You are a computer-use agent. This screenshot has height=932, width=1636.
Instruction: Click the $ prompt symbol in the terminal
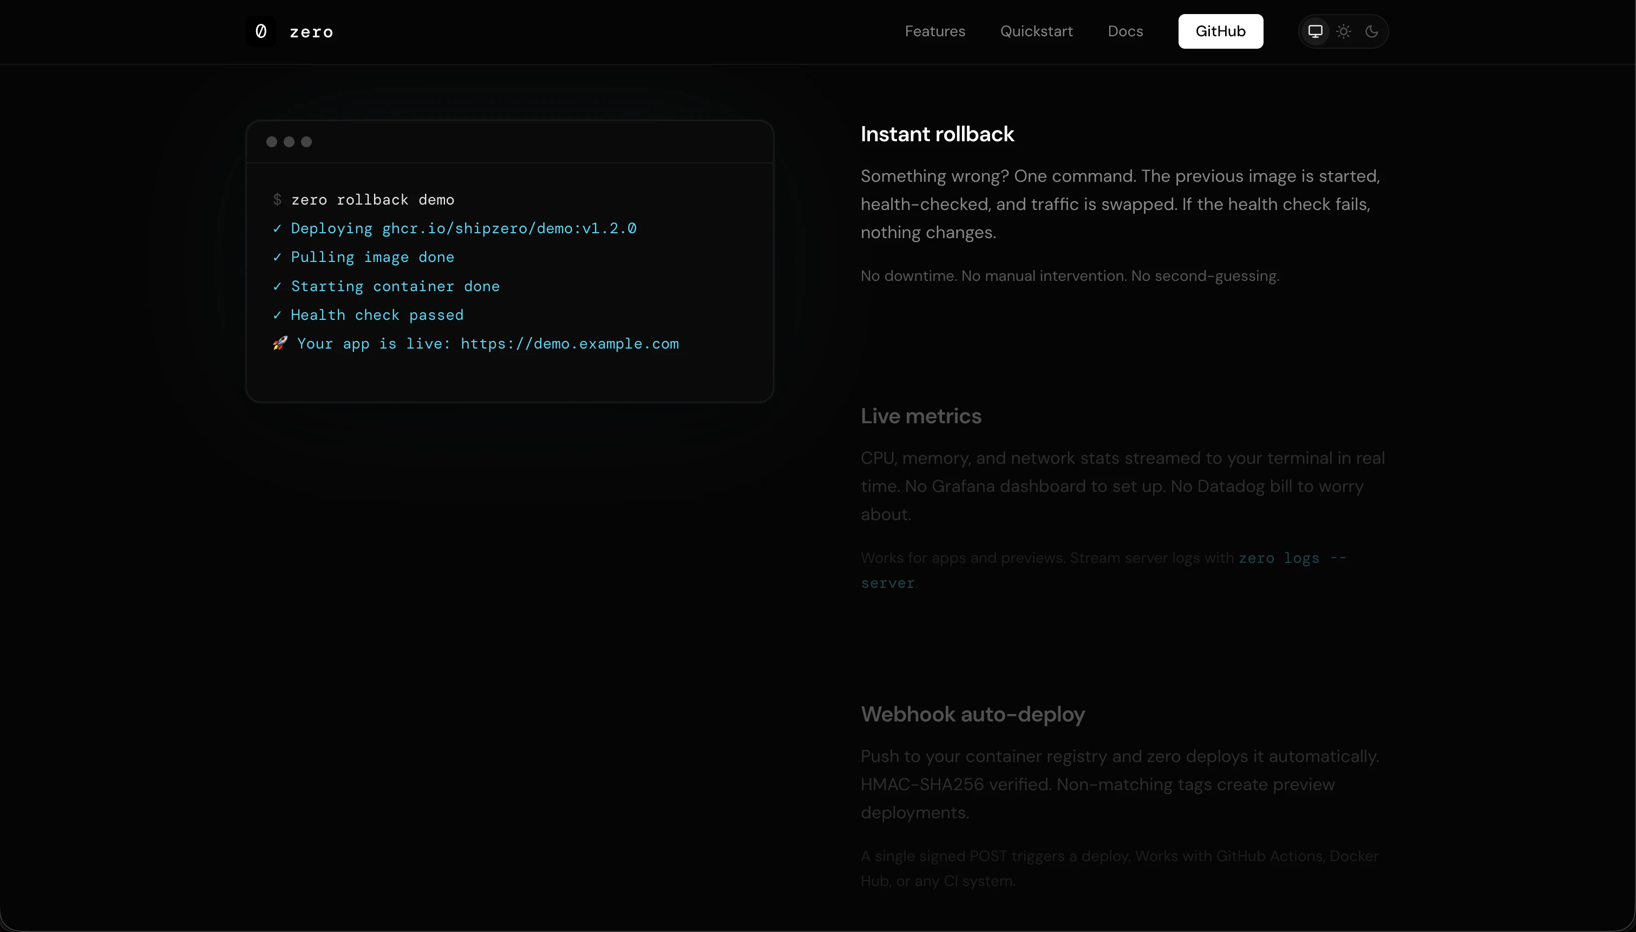click(x=277, y=199)
